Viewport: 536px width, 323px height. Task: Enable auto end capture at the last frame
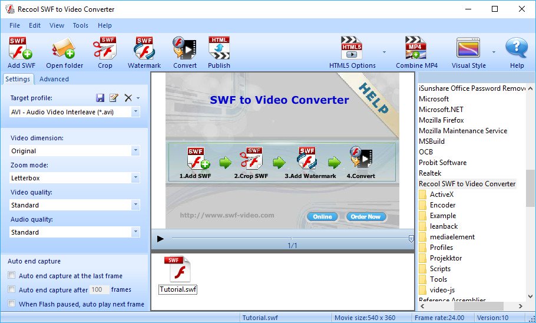(x=12, y=275)
